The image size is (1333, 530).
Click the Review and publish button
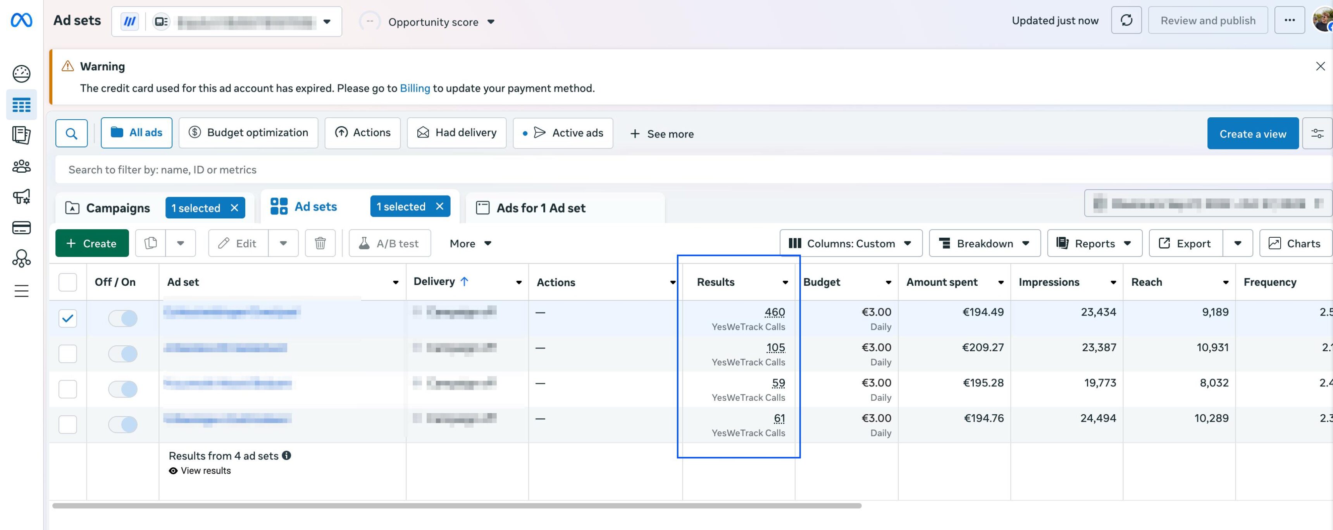point(1207,20)
